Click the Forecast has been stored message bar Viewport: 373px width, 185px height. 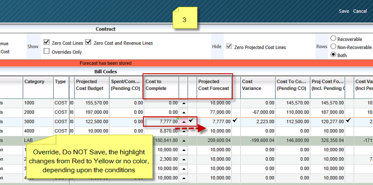186,64
